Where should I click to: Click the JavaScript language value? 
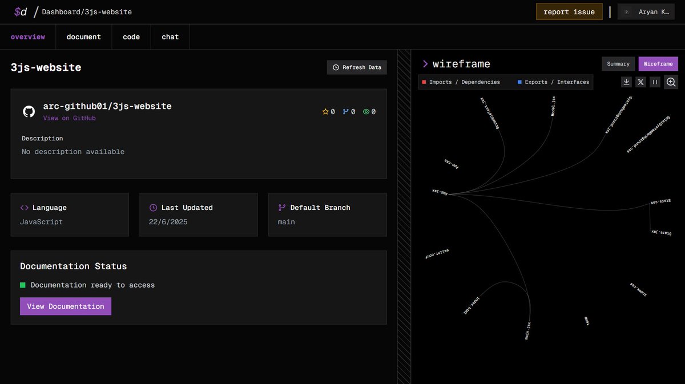41,222
